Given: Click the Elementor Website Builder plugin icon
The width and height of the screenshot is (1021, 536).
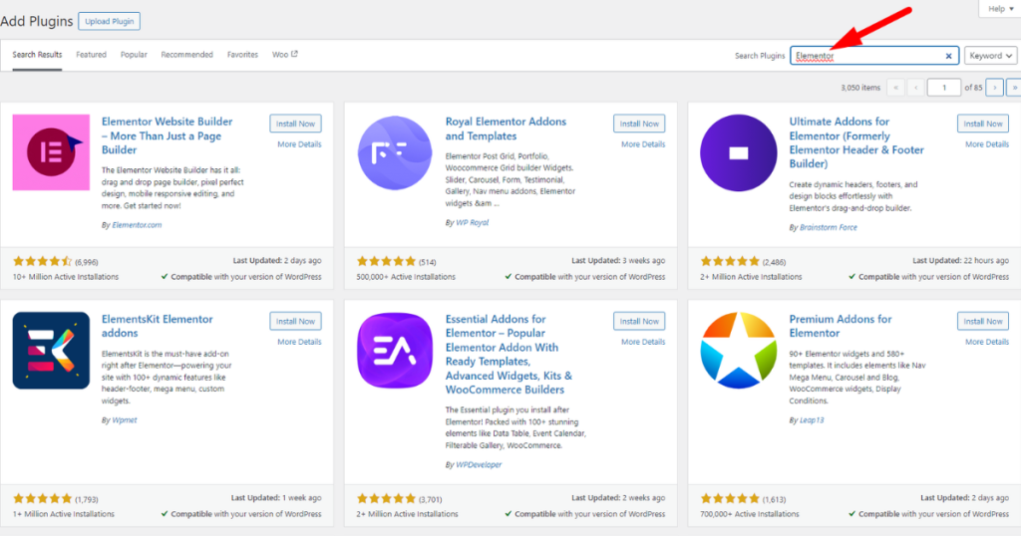Looking at the screenshot, I should click(x=51, y=152).
